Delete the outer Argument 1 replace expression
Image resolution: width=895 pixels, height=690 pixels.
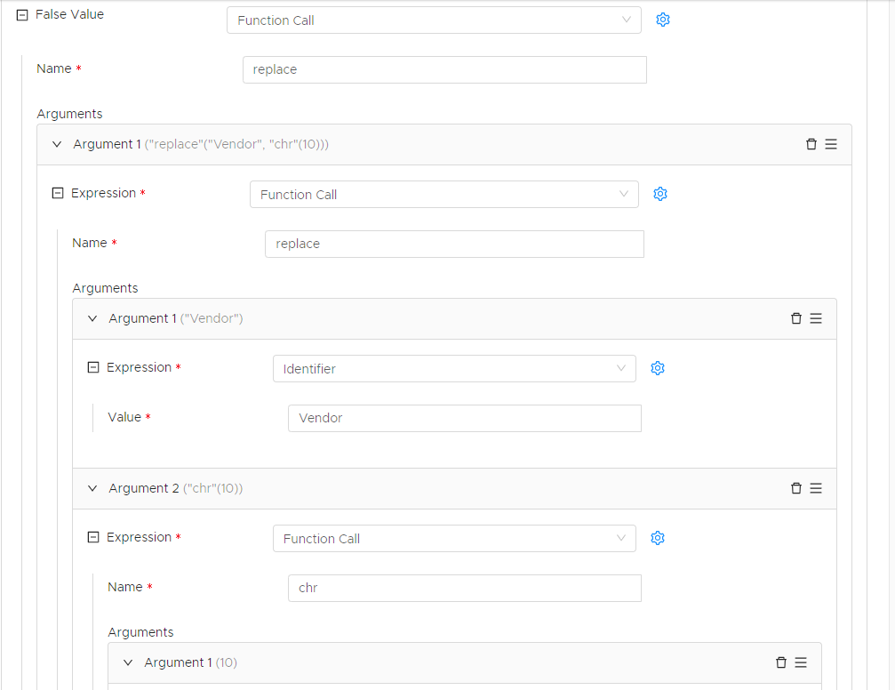point(811,144)
